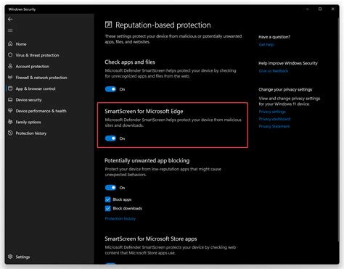The height and width of the screenshot is (269, 344).
Task: Click the vertical scrollbar on right edge
Action: (x=338, y=128)
